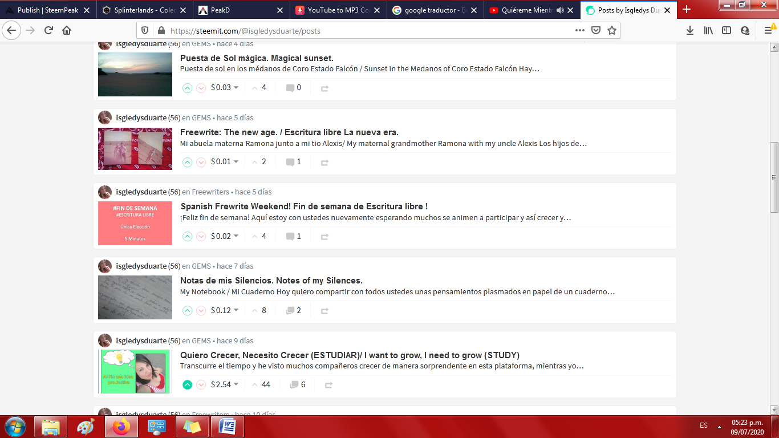
Task: Upvote the Puesta de Sol mágica post
Action: [187, 88]
